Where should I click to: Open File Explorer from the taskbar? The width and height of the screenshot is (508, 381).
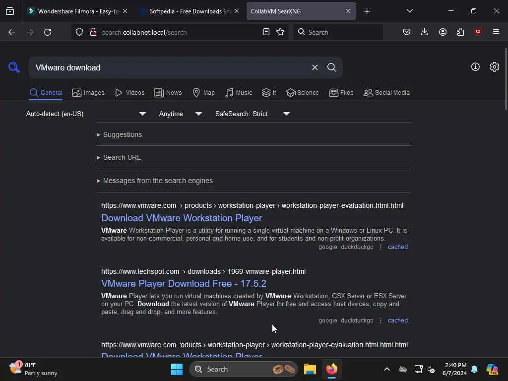click(310, 369)
